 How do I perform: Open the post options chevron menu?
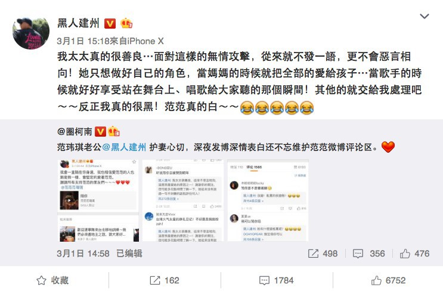(x=425, y=16)
